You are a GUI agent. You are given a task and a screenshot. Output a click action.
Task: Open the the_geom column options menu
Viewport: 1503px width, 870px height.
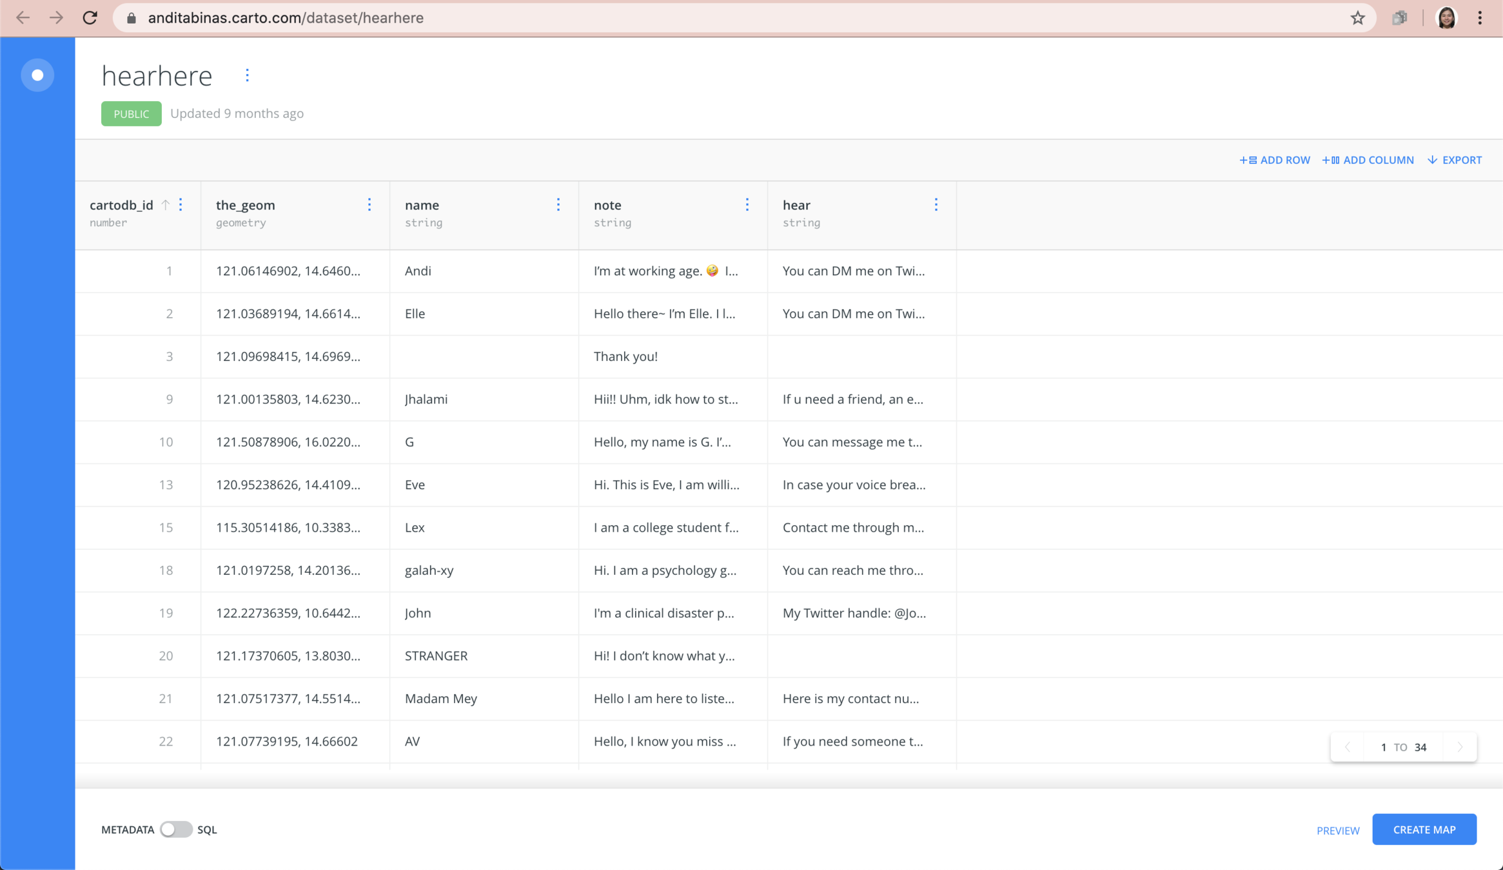coord(369,205)
